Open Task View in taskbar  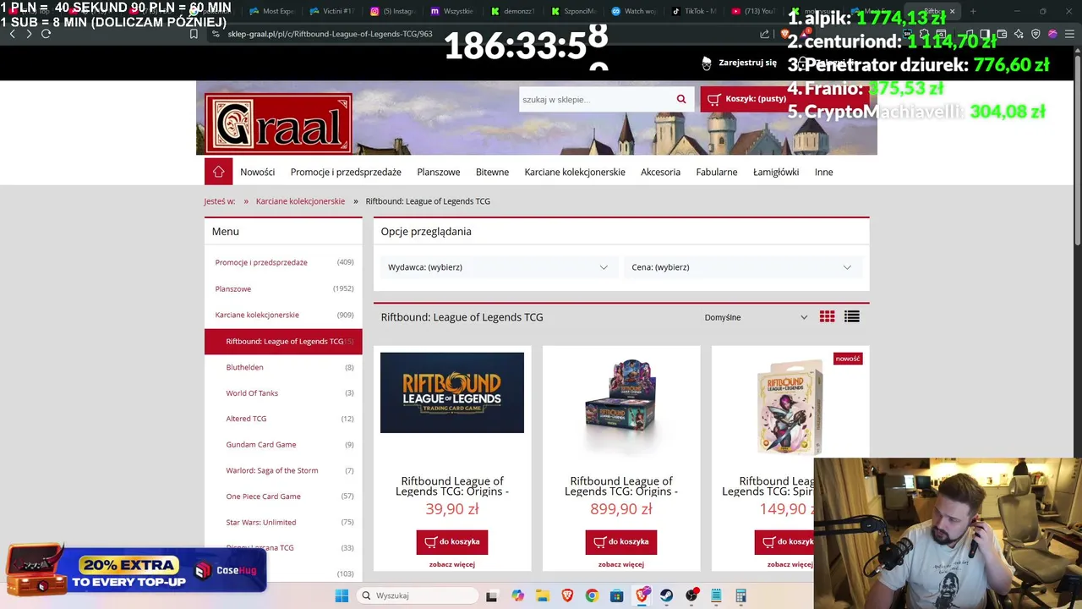(491, 595)
